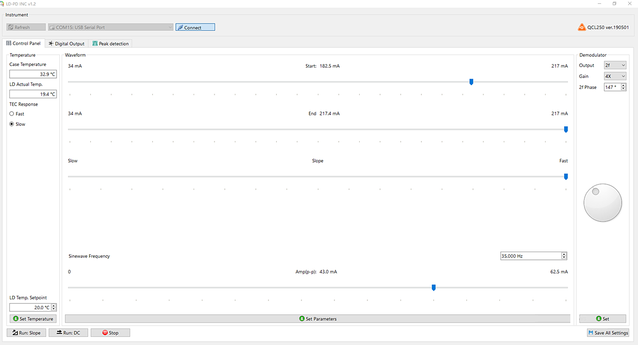
Task: Start the Run: DC mode
Action: (x=68, y=333)
